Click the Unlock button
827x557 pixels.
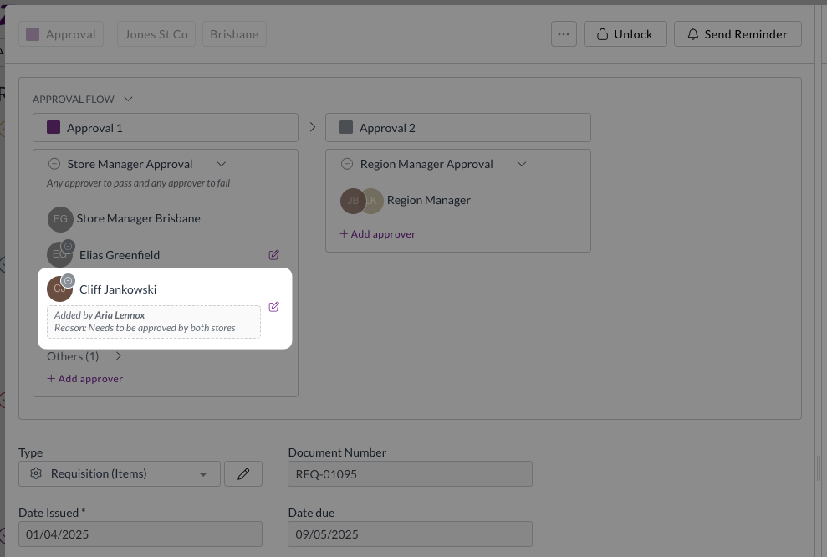coord(625,34)
